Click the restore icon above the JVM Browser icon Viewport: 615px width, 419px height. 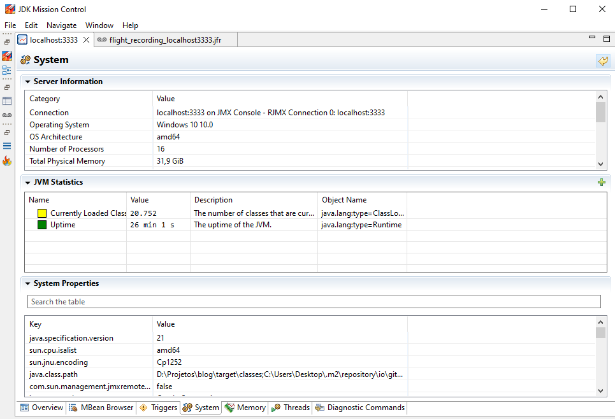tap(7, 42)
